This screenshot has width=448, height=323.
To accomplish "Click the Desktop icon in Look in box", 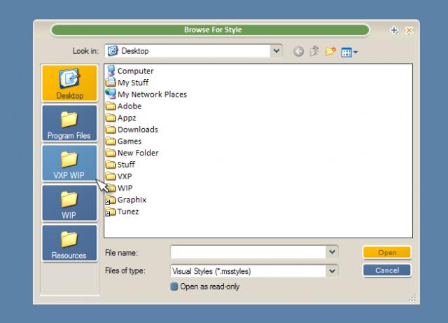I will (x=113, y=51).
